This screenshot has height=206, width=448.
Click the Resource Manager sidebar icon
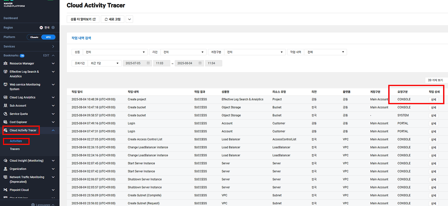coord(6,63)
